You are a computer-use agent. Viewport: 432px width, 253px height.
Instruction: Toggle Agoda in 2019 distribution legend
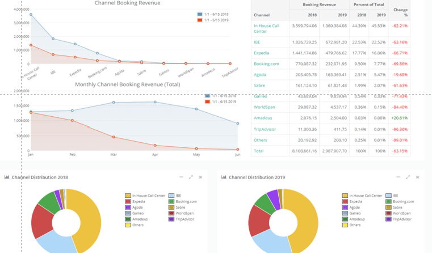coord(351,207)
